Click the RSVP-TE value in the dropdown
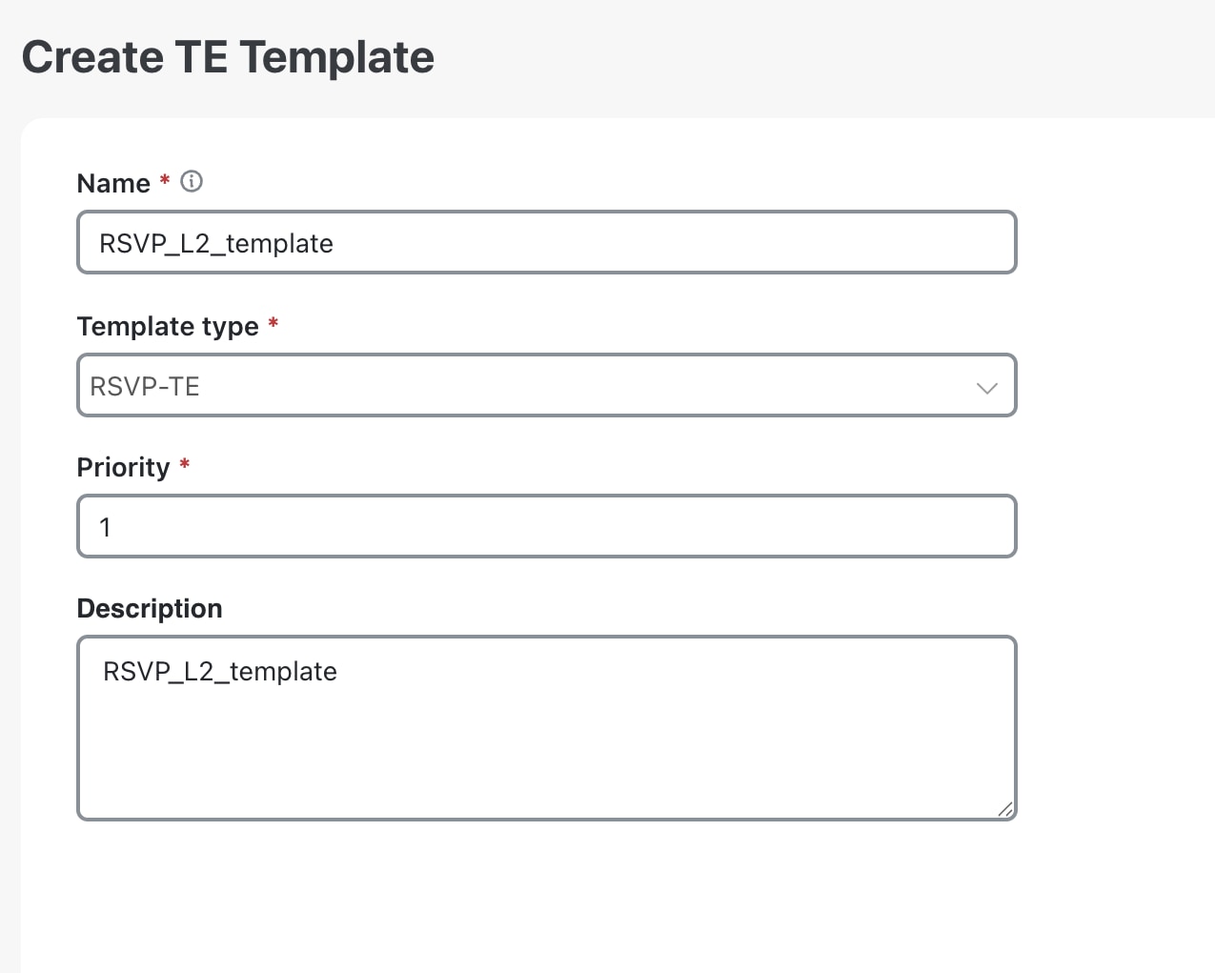The height and width of the screenshot is (973, 1215). click(144, 386)
